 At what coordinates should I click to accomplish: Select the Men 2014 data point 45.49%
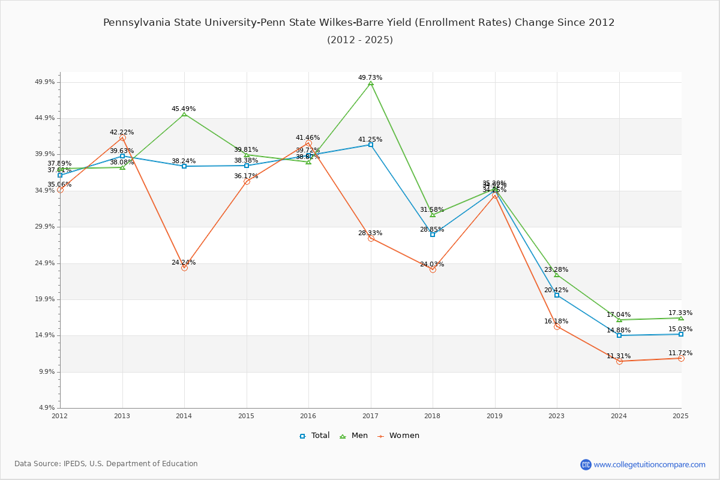(x=184, y=114)
